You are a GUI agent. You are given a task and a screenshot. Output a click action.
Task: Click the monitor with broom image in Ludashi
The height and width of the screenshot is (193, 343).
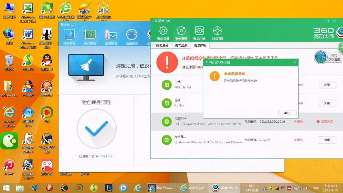pos(86,67)
